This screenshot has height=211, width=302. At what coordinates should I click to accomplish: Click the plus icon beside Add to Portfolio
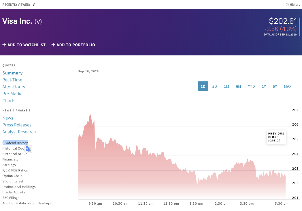[53, 45]
